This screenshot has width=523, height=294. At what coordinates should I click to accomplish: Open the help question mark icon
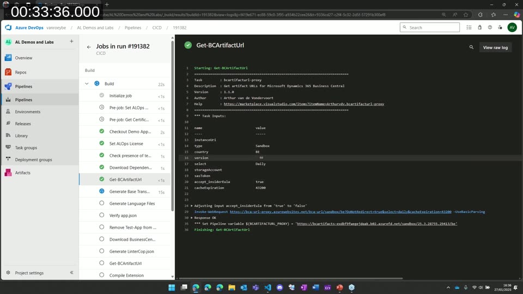click(x=490, y=28)
